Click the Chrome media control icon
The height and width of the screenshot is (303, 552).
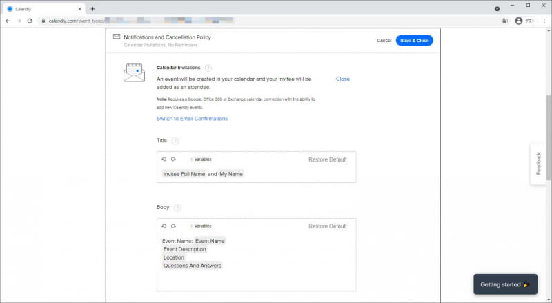pyautogui.click(x=497, y=9)
